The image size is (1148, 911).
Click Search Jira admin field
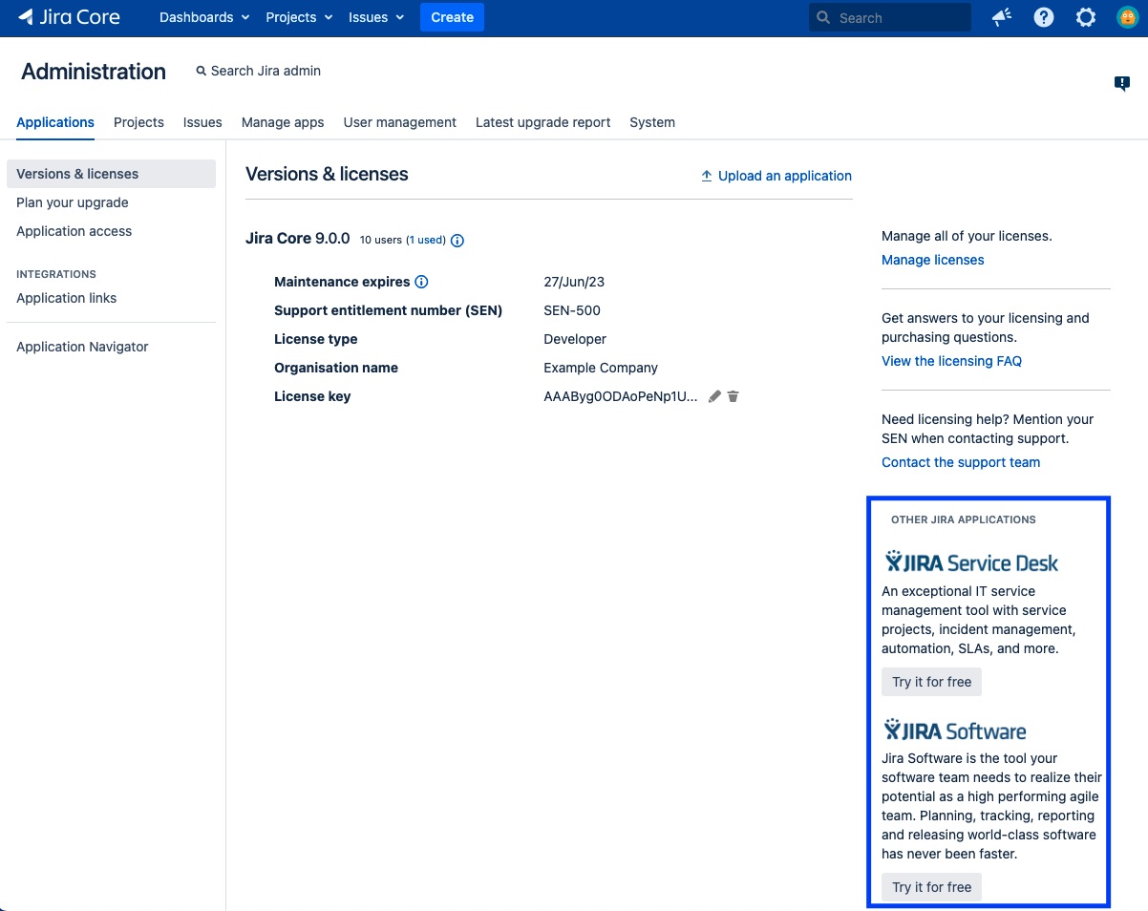258,71
